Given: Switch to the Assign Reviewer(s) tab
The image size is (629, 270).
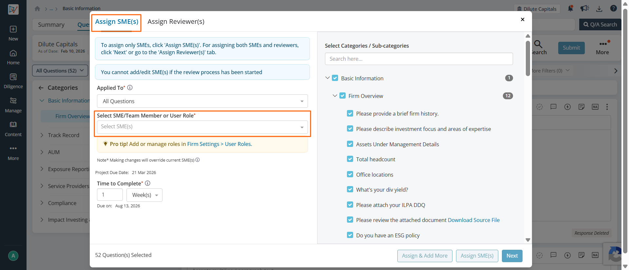Looking at the screenshot, I should pos(176,22).
